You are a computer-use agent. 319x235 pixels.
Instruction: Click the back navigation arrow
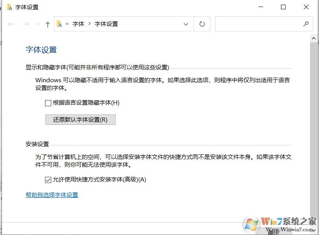click(x=11, y=24)
